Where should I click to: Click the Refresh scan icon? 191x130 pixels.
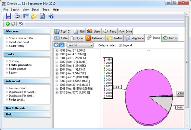[x=42, y=16]
